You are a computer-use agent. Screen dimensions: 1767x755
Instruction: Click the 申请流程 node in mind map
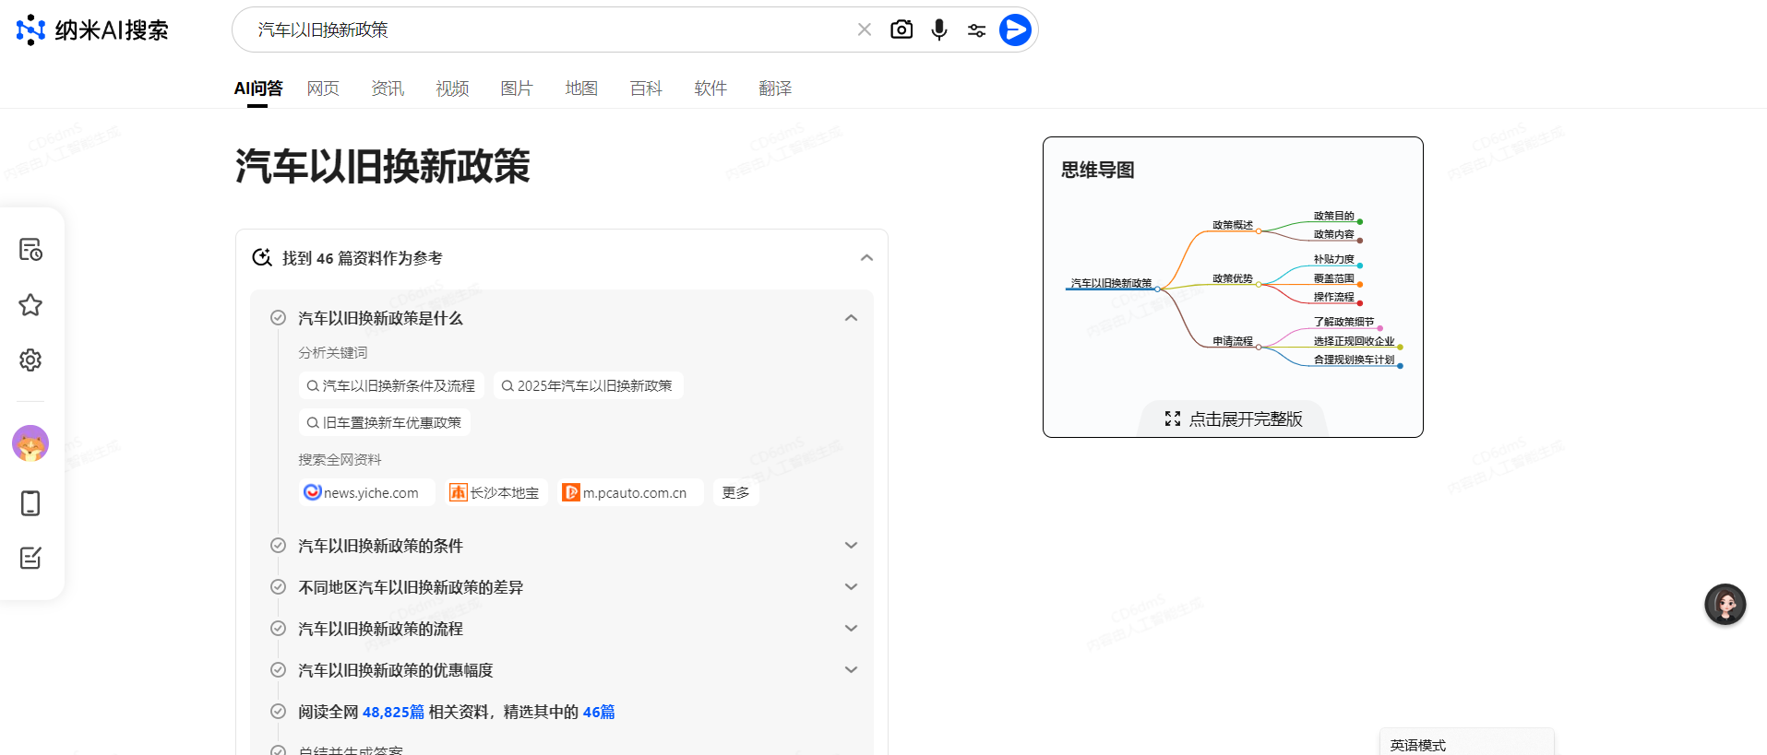point(1233,341)
